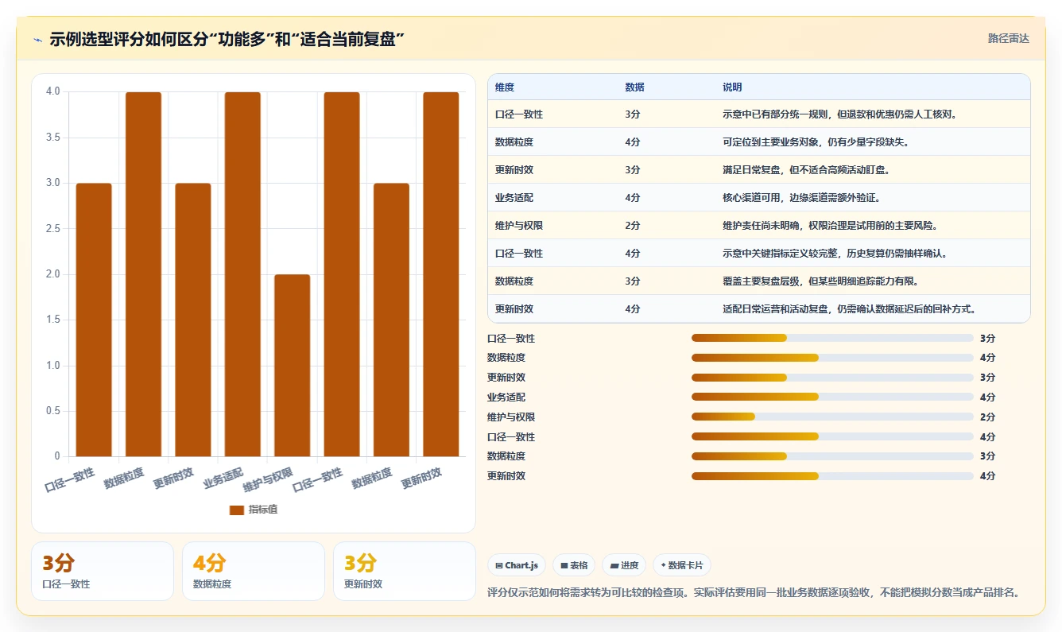Click the lightning icon beside the title
1062x632 pixels.
38,39
